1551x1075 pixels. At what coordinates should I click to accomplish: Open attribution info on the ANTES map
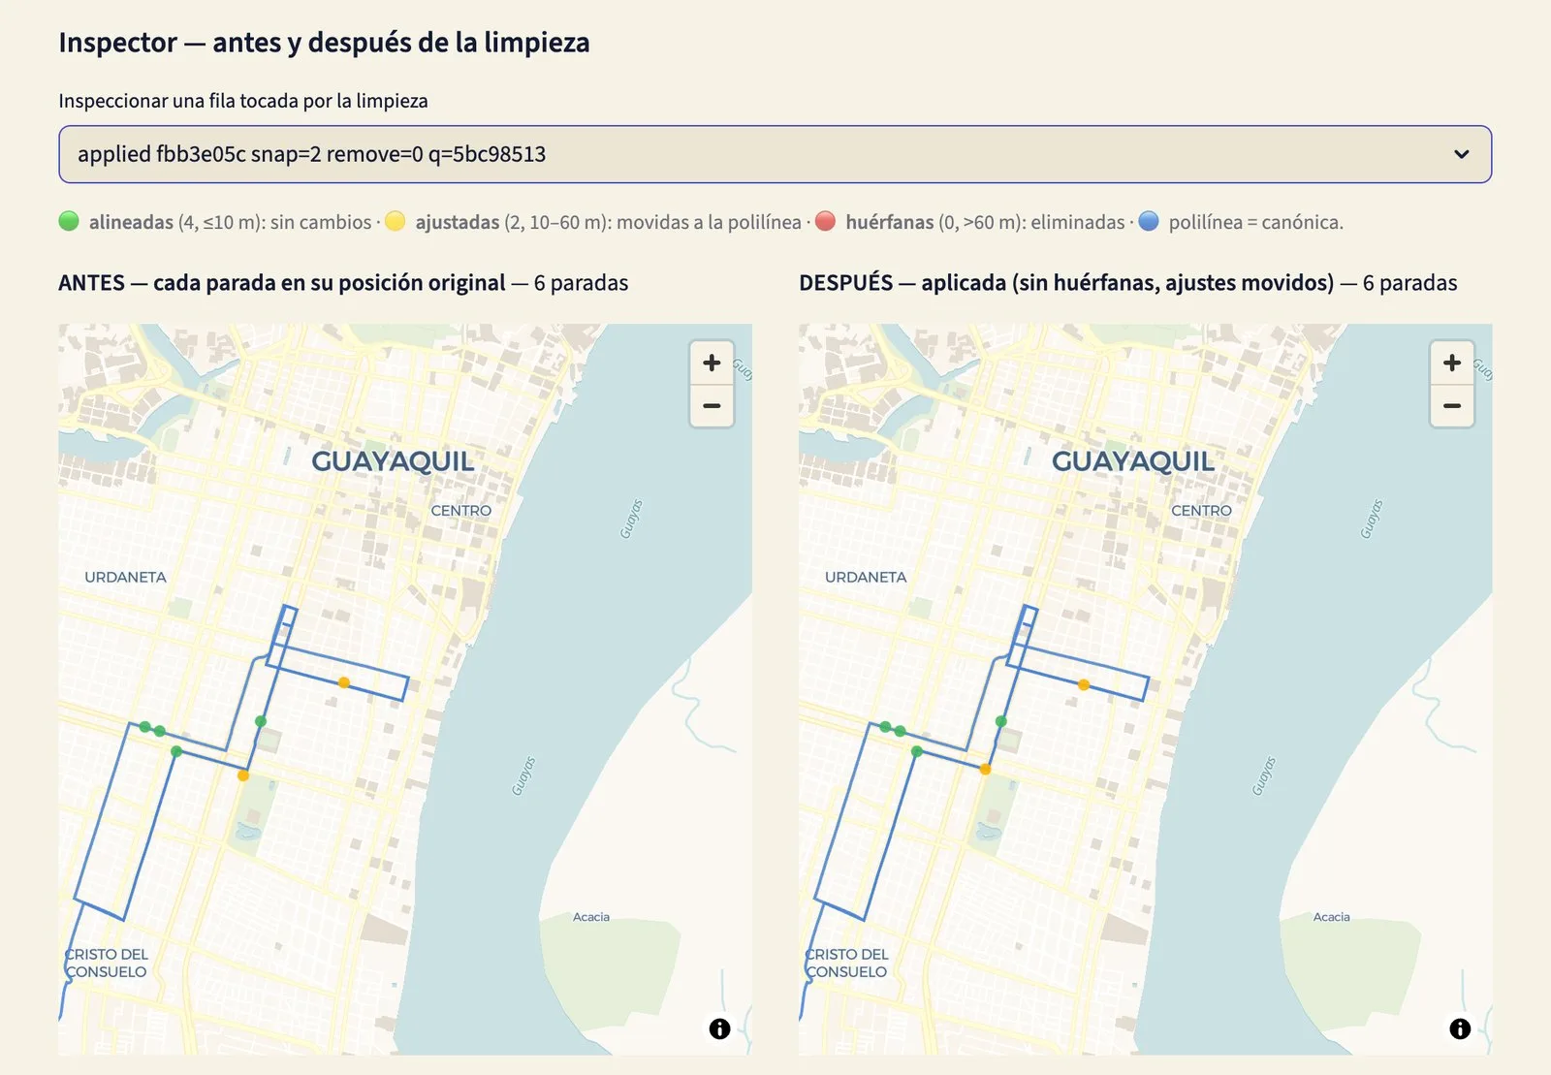click(x=719, y=1028)
